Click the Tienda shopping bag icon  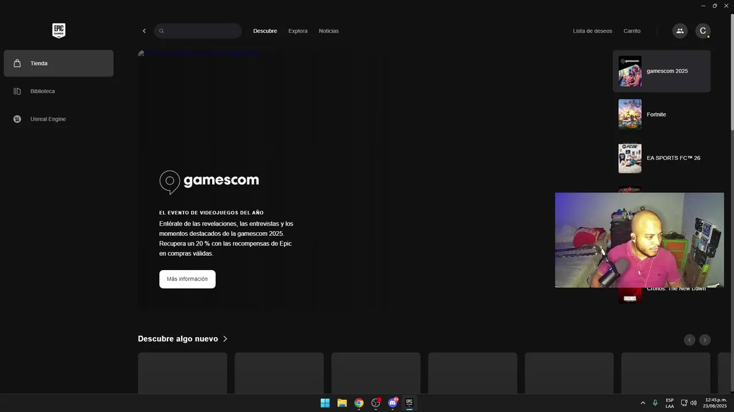point(17,63)
